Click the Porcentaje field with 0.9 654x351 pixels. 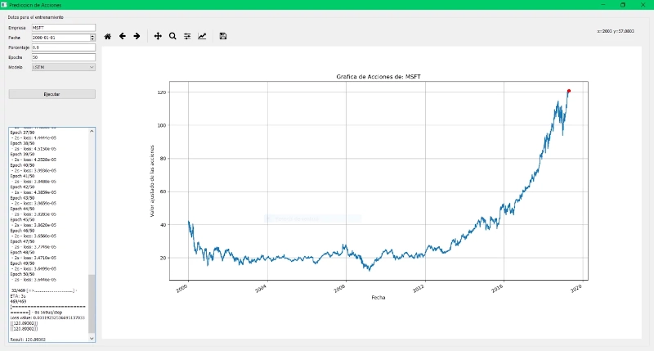tap(64, 47)
